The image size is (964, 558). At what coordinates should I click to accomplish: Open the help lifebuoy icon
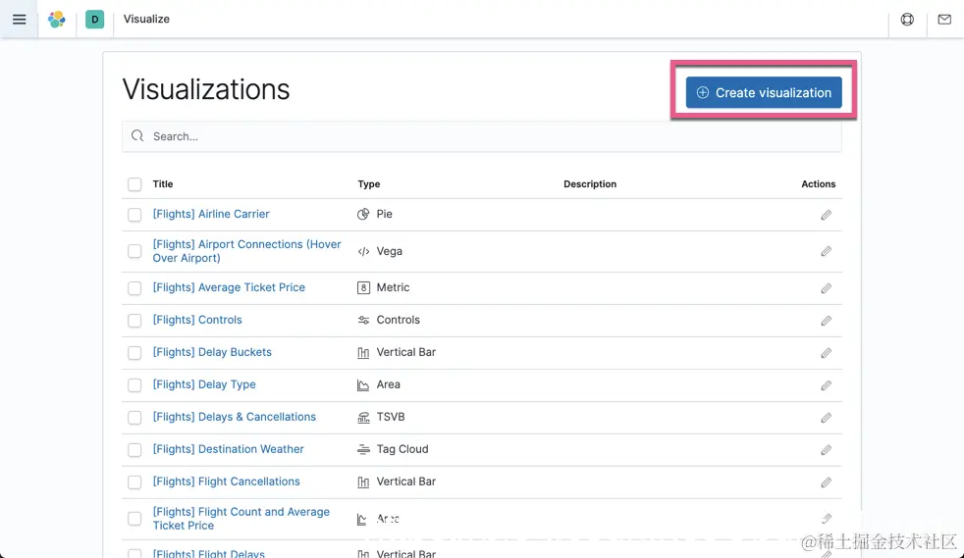point(907,19)
